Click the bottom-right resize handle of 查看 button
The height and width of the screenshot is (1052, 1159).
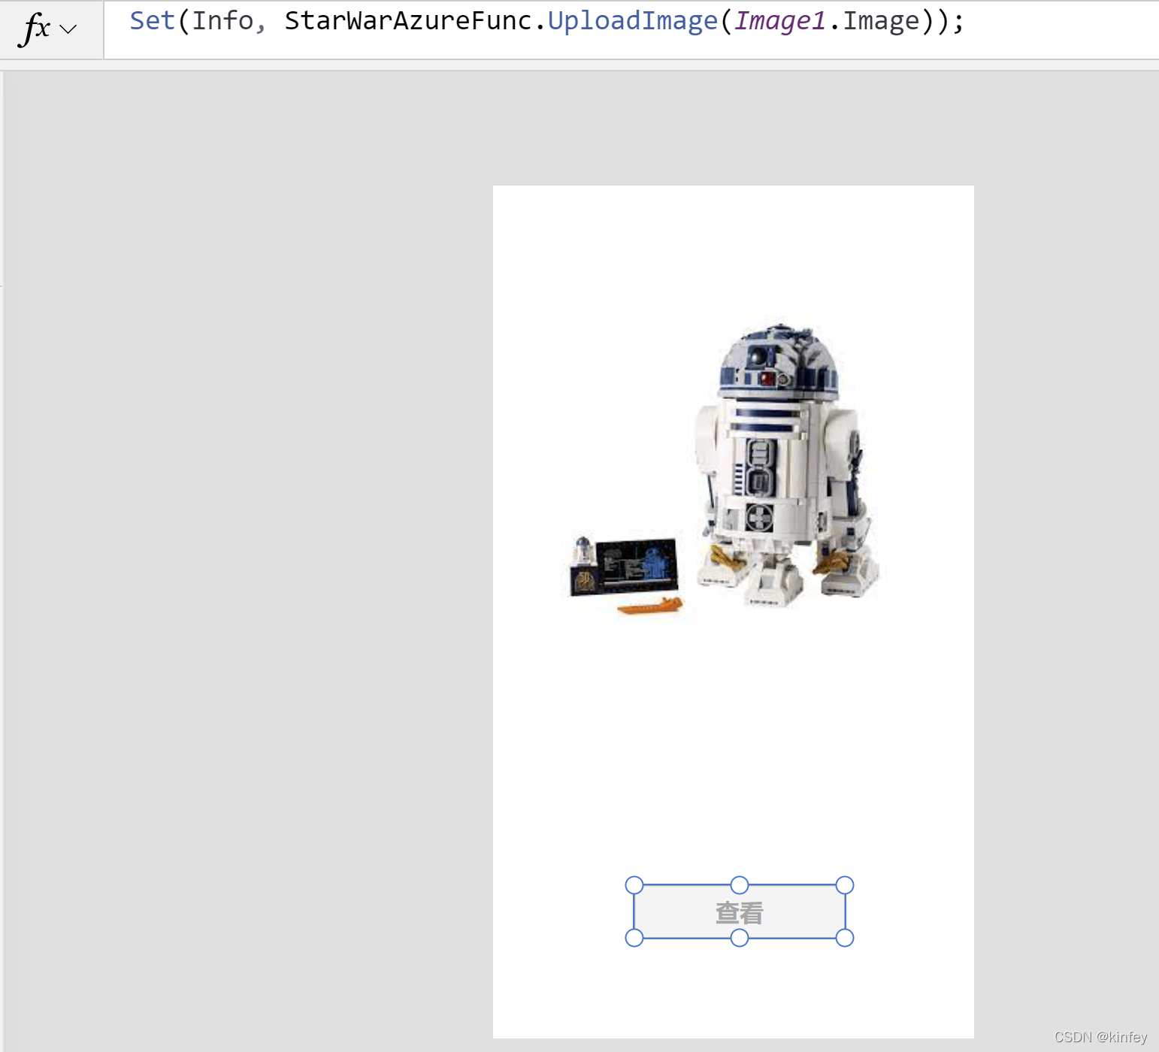pos(845,938)
